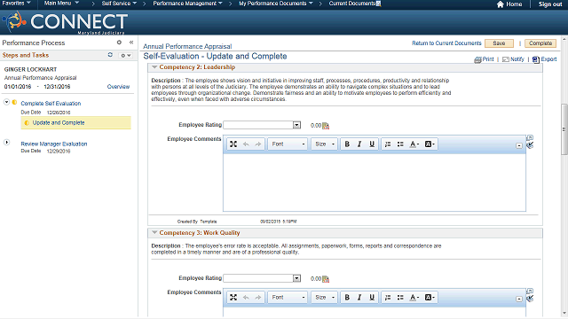This screenshot has width=568, height=319.
Task: Open spell check for Leadership comments
Action: tap(530, 145)
